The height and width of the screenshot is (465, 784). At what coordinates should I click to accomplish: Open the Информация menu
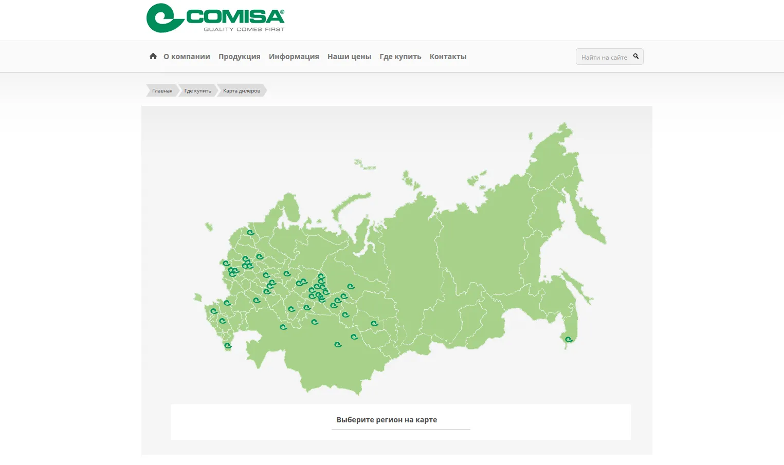[x=294, y=57]
